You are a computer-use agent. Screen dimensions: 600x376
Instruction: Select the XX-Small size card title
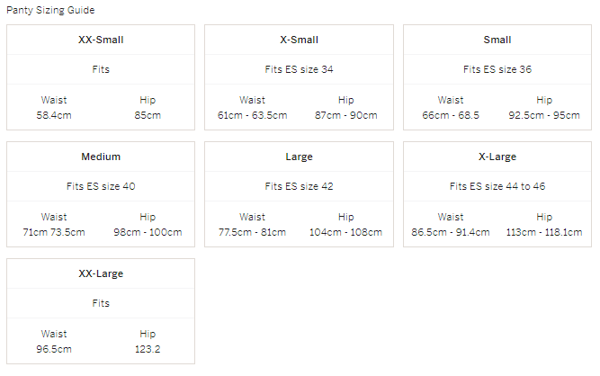[101, 40]
